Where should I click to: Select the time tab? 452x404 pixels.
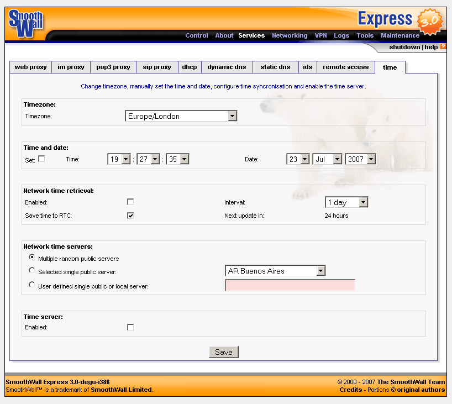pos(390,67)
